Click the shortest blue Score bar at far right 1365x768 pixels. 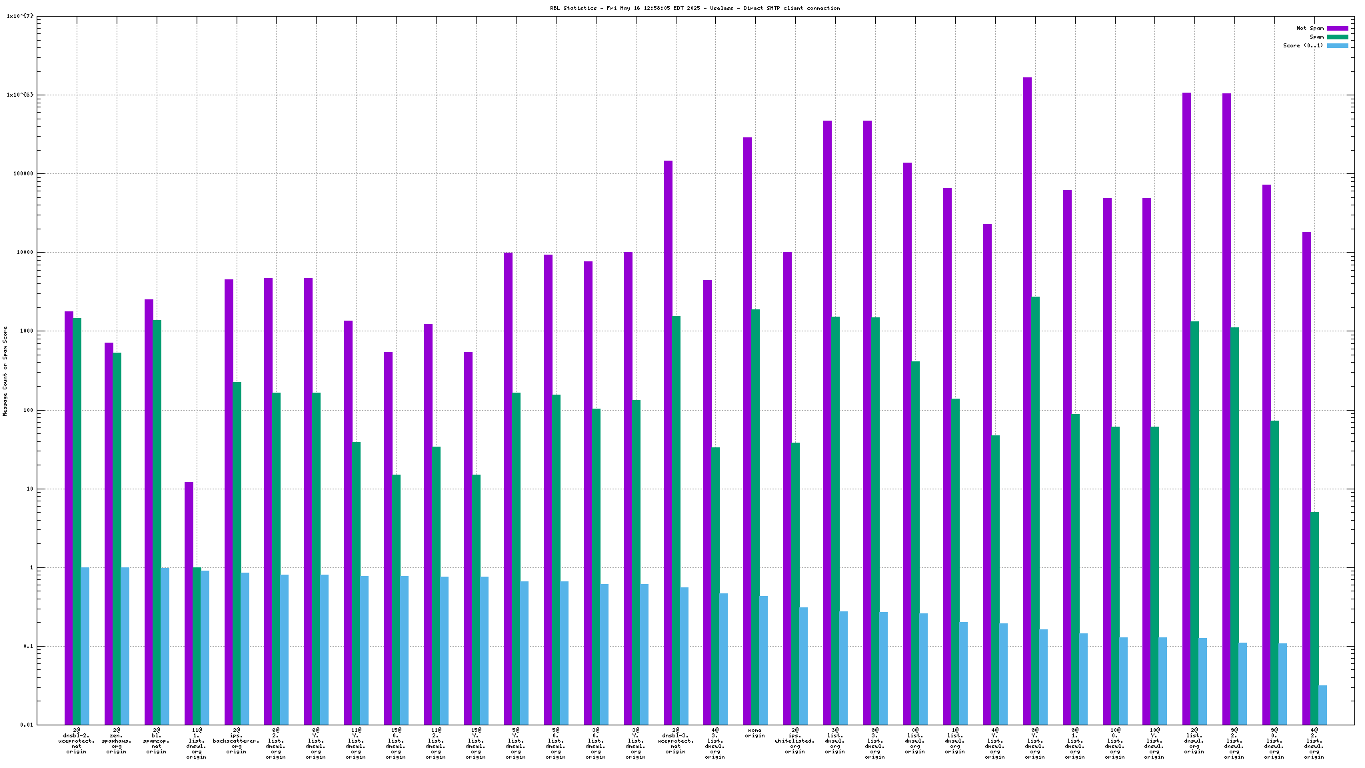(x=1322, y=705)
